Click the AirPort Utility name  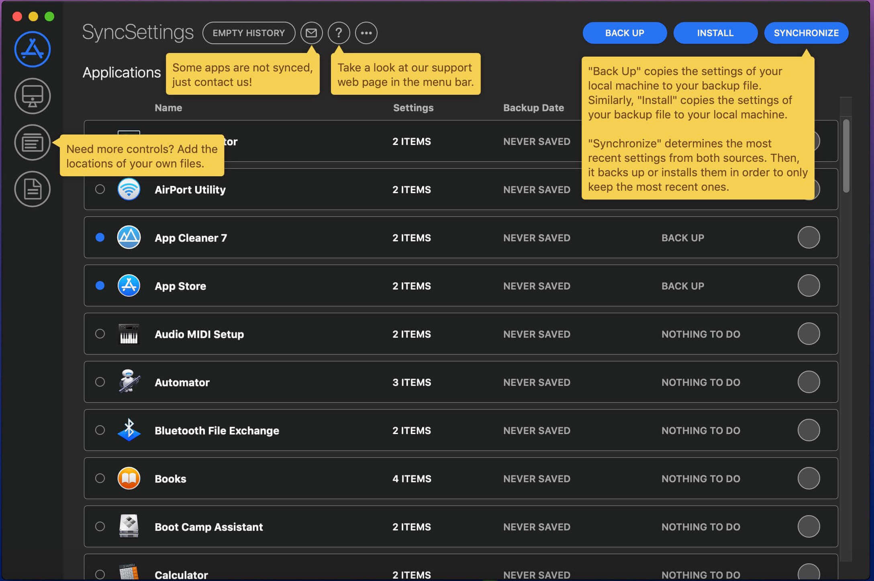click(x=190, y=190)
